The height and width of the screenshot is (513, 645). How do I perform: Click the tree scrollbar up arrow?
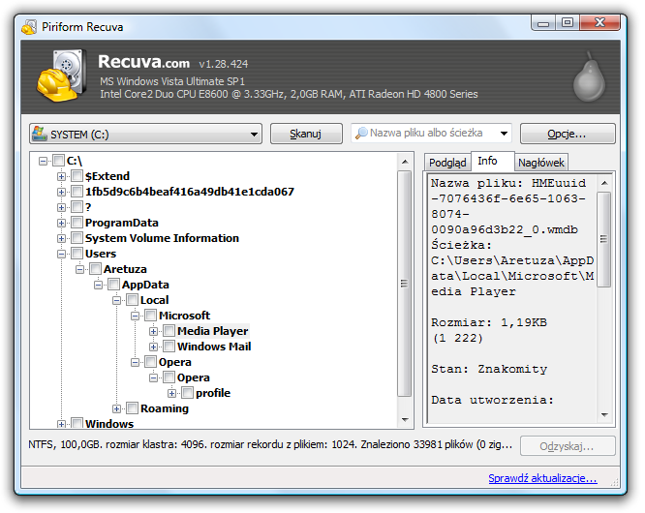point(405,162)
